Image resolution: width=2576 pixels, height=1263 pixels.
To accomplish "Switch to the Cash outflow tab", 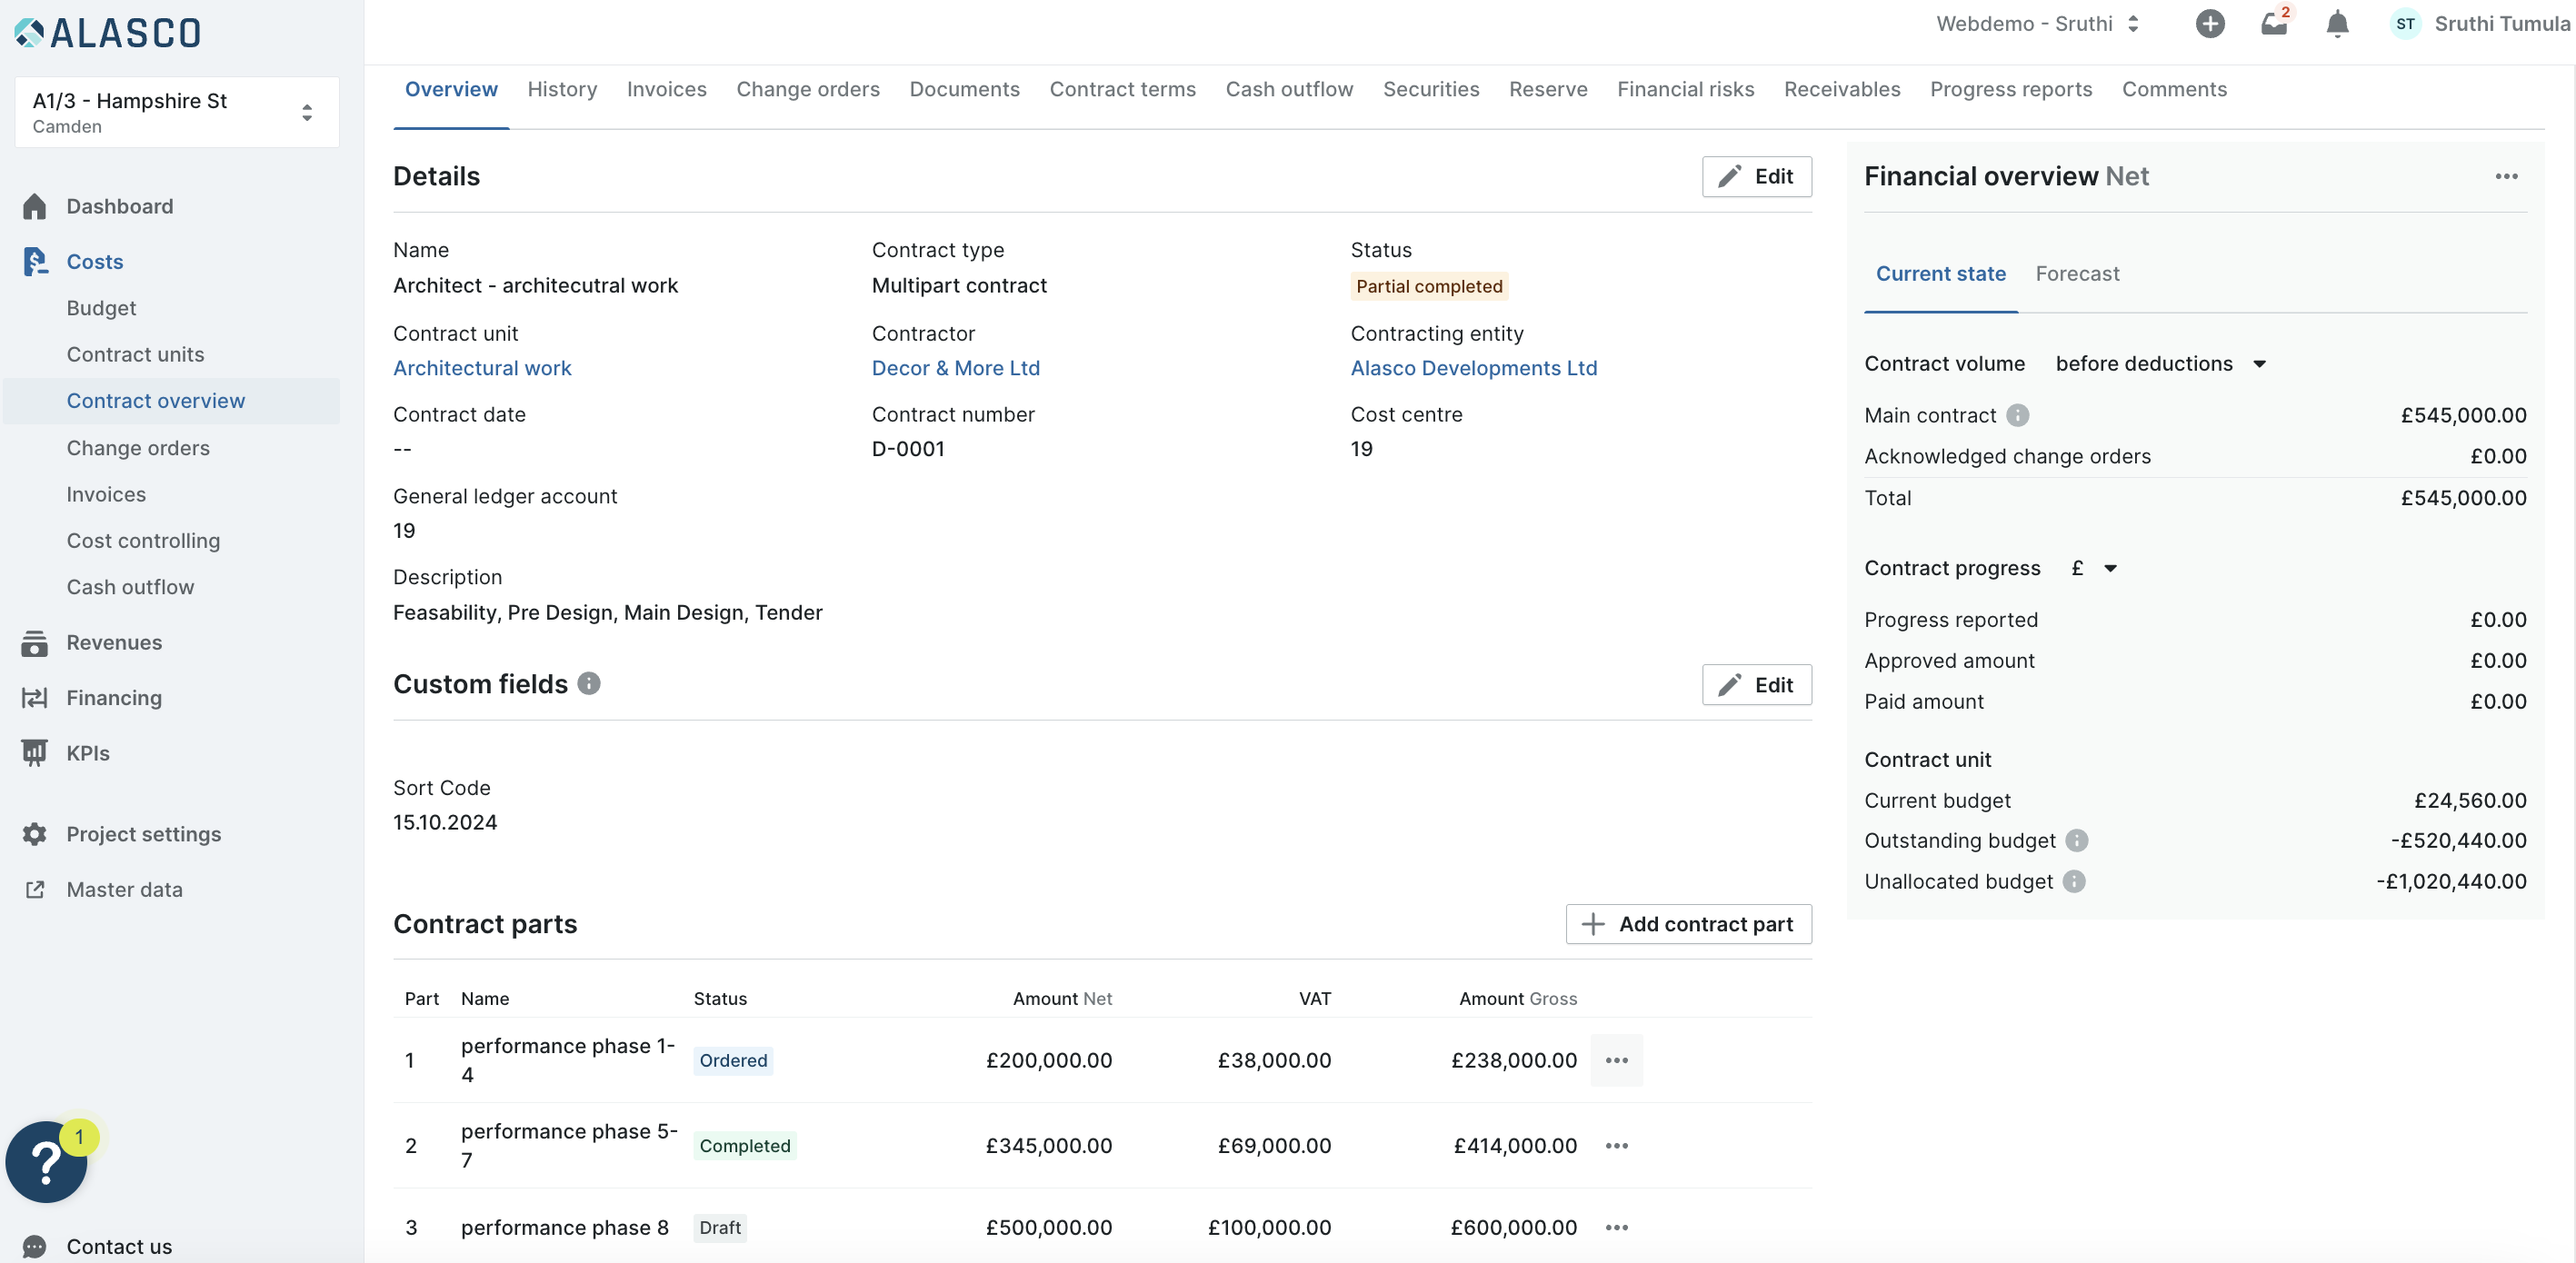I will 1289,89.
